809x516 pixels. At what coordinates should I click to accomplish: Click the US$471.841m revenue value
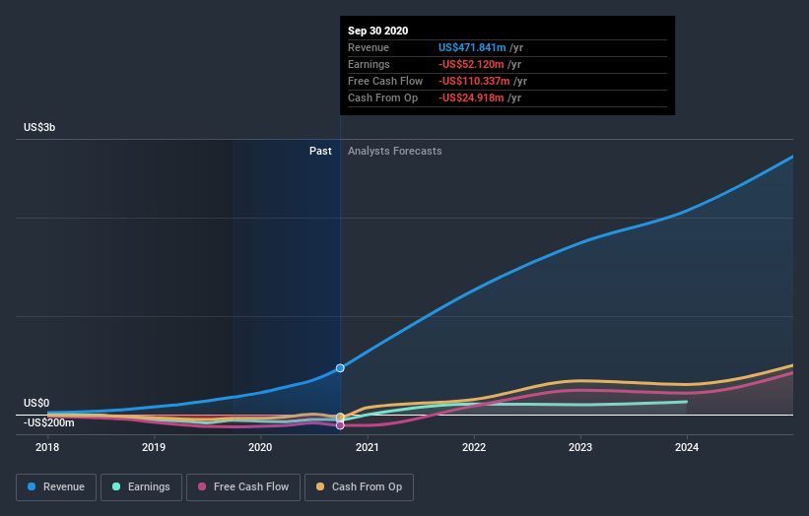click(472, 47)
